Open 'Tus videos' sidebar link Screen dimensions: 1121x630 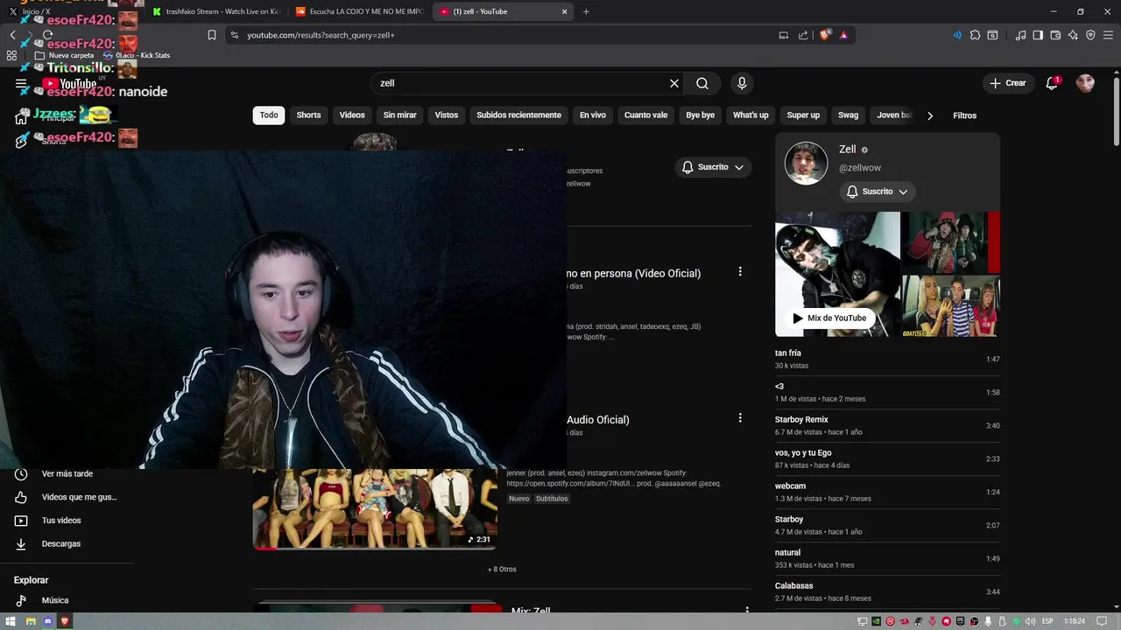[60, 521]
